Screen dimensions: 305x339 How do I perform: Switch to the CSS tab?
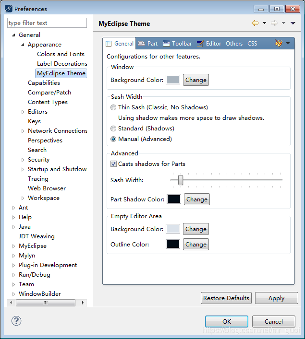[252, 44]
